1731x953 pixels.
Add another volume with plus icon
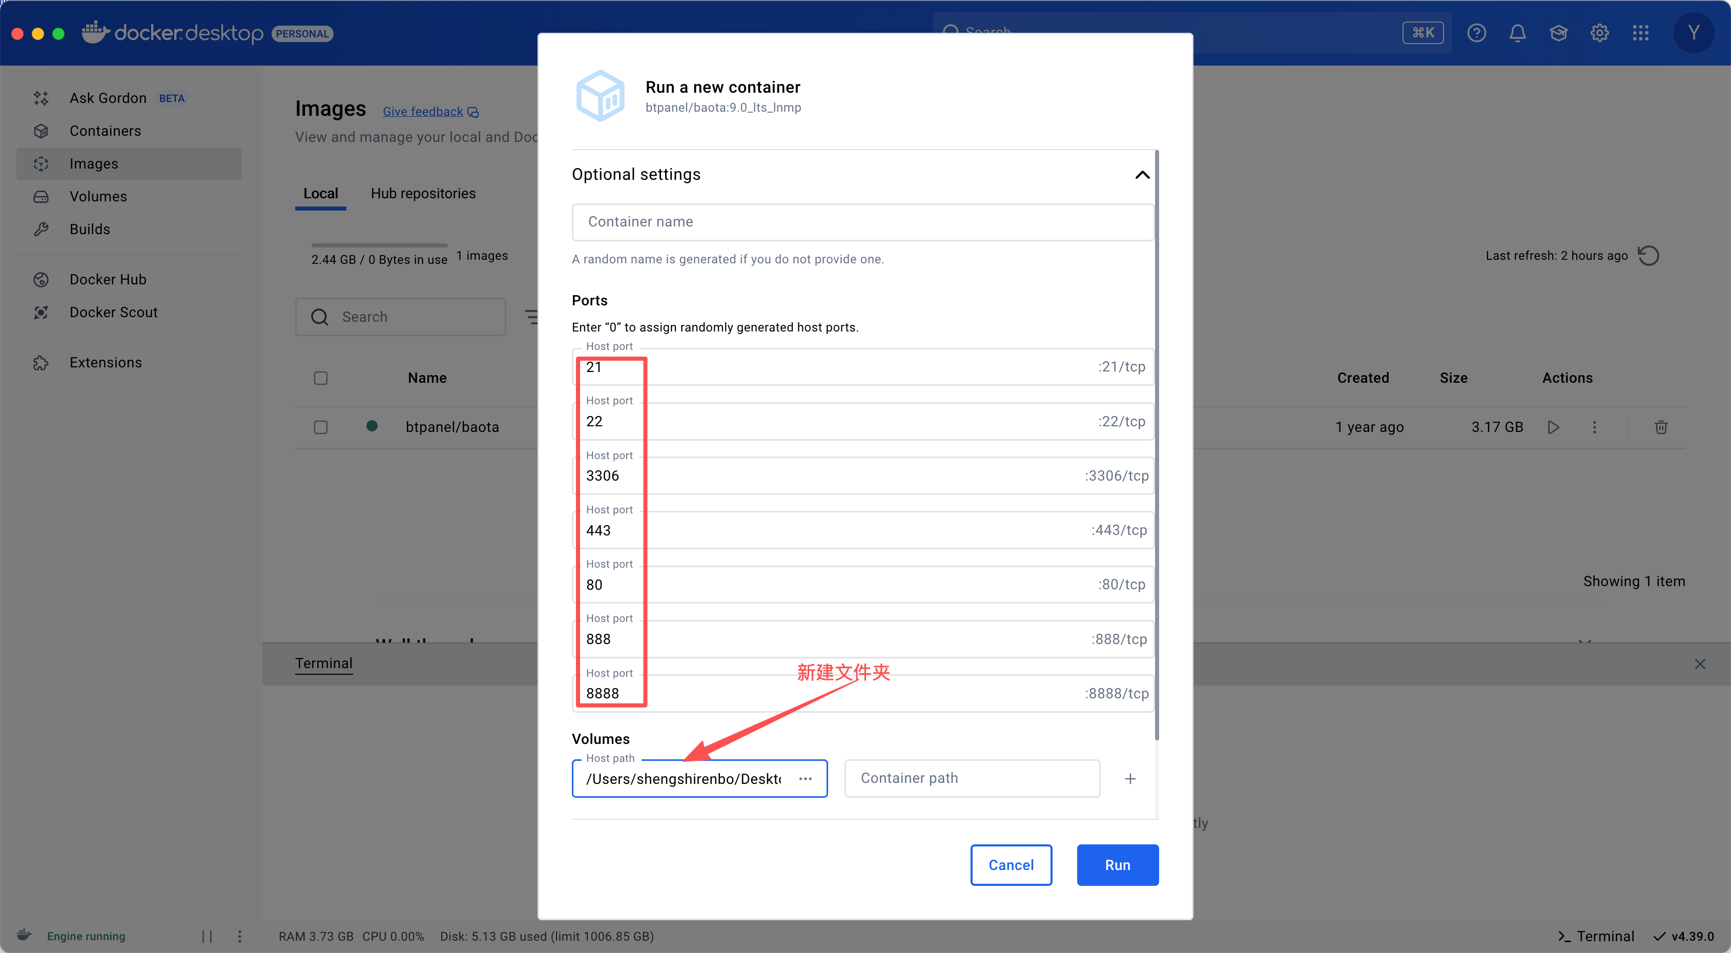click(1129, 778)
